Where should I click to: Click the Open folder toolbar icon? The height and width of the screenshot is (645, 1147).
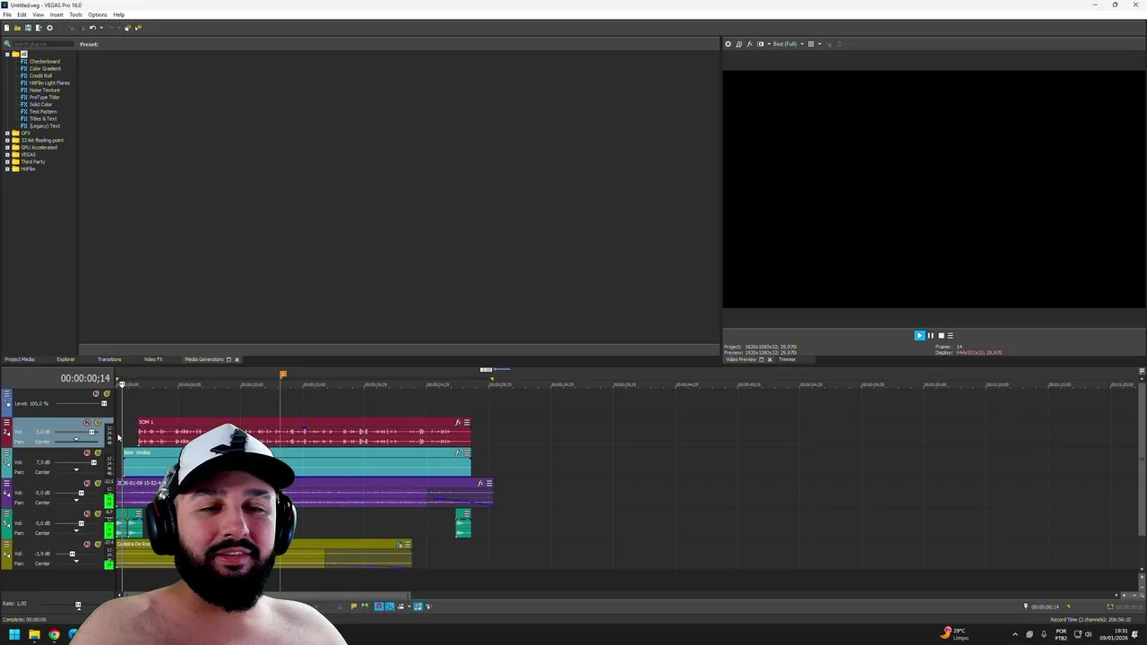(17, 28)
